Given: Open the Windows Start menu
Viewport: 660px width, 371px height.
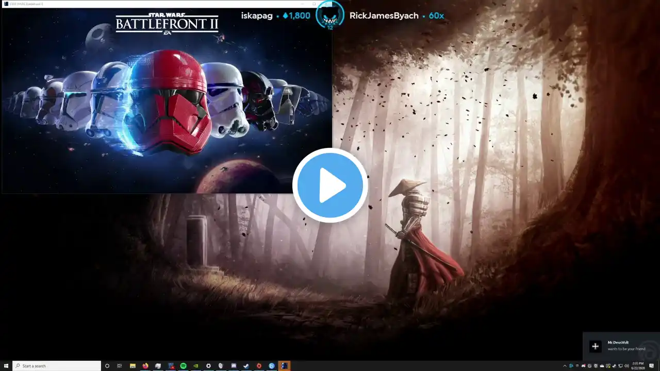Looking at the screenshot, I should (x=6, y=366).
